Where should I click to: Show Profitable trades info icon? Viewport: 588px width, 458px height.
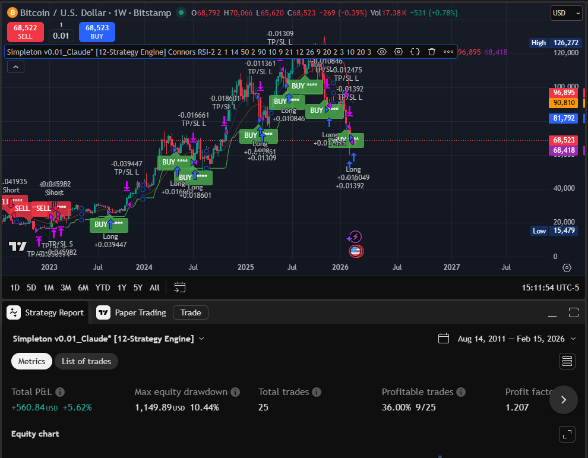[461, 392]
